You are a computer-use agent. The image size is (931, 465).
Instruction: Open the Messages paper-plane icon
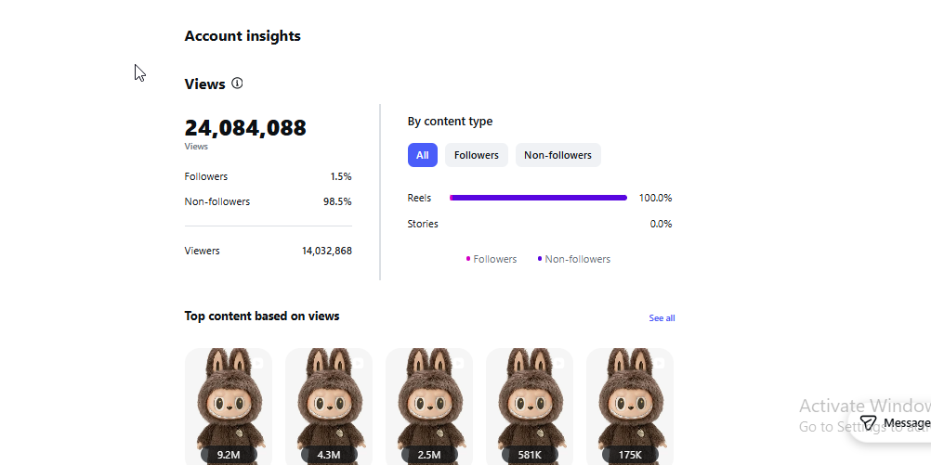click(x=868, y=423)
